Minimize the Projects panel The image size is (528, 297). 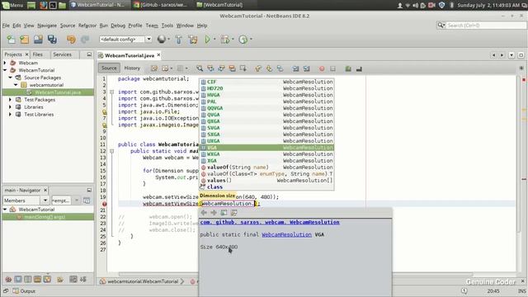coord(89,54)
